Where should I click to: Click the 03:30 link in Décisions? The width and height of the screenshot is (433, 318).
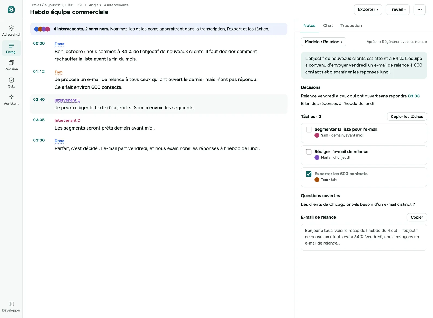(414, 96)
